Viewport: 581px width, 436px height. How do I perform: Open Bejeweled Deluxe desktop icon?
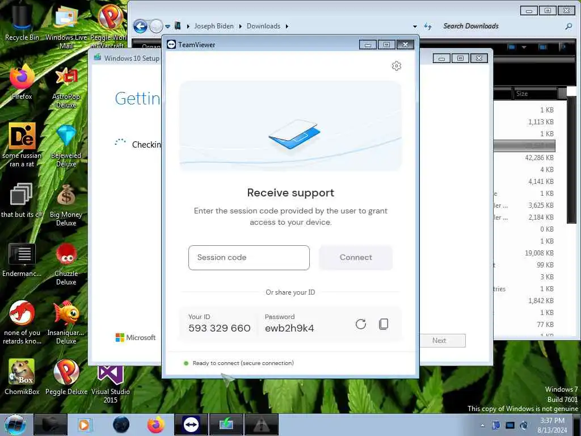point(66,145)
